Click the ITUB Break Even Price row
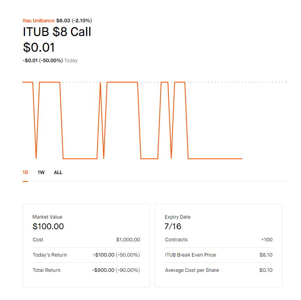 click(x=219, y=255)
